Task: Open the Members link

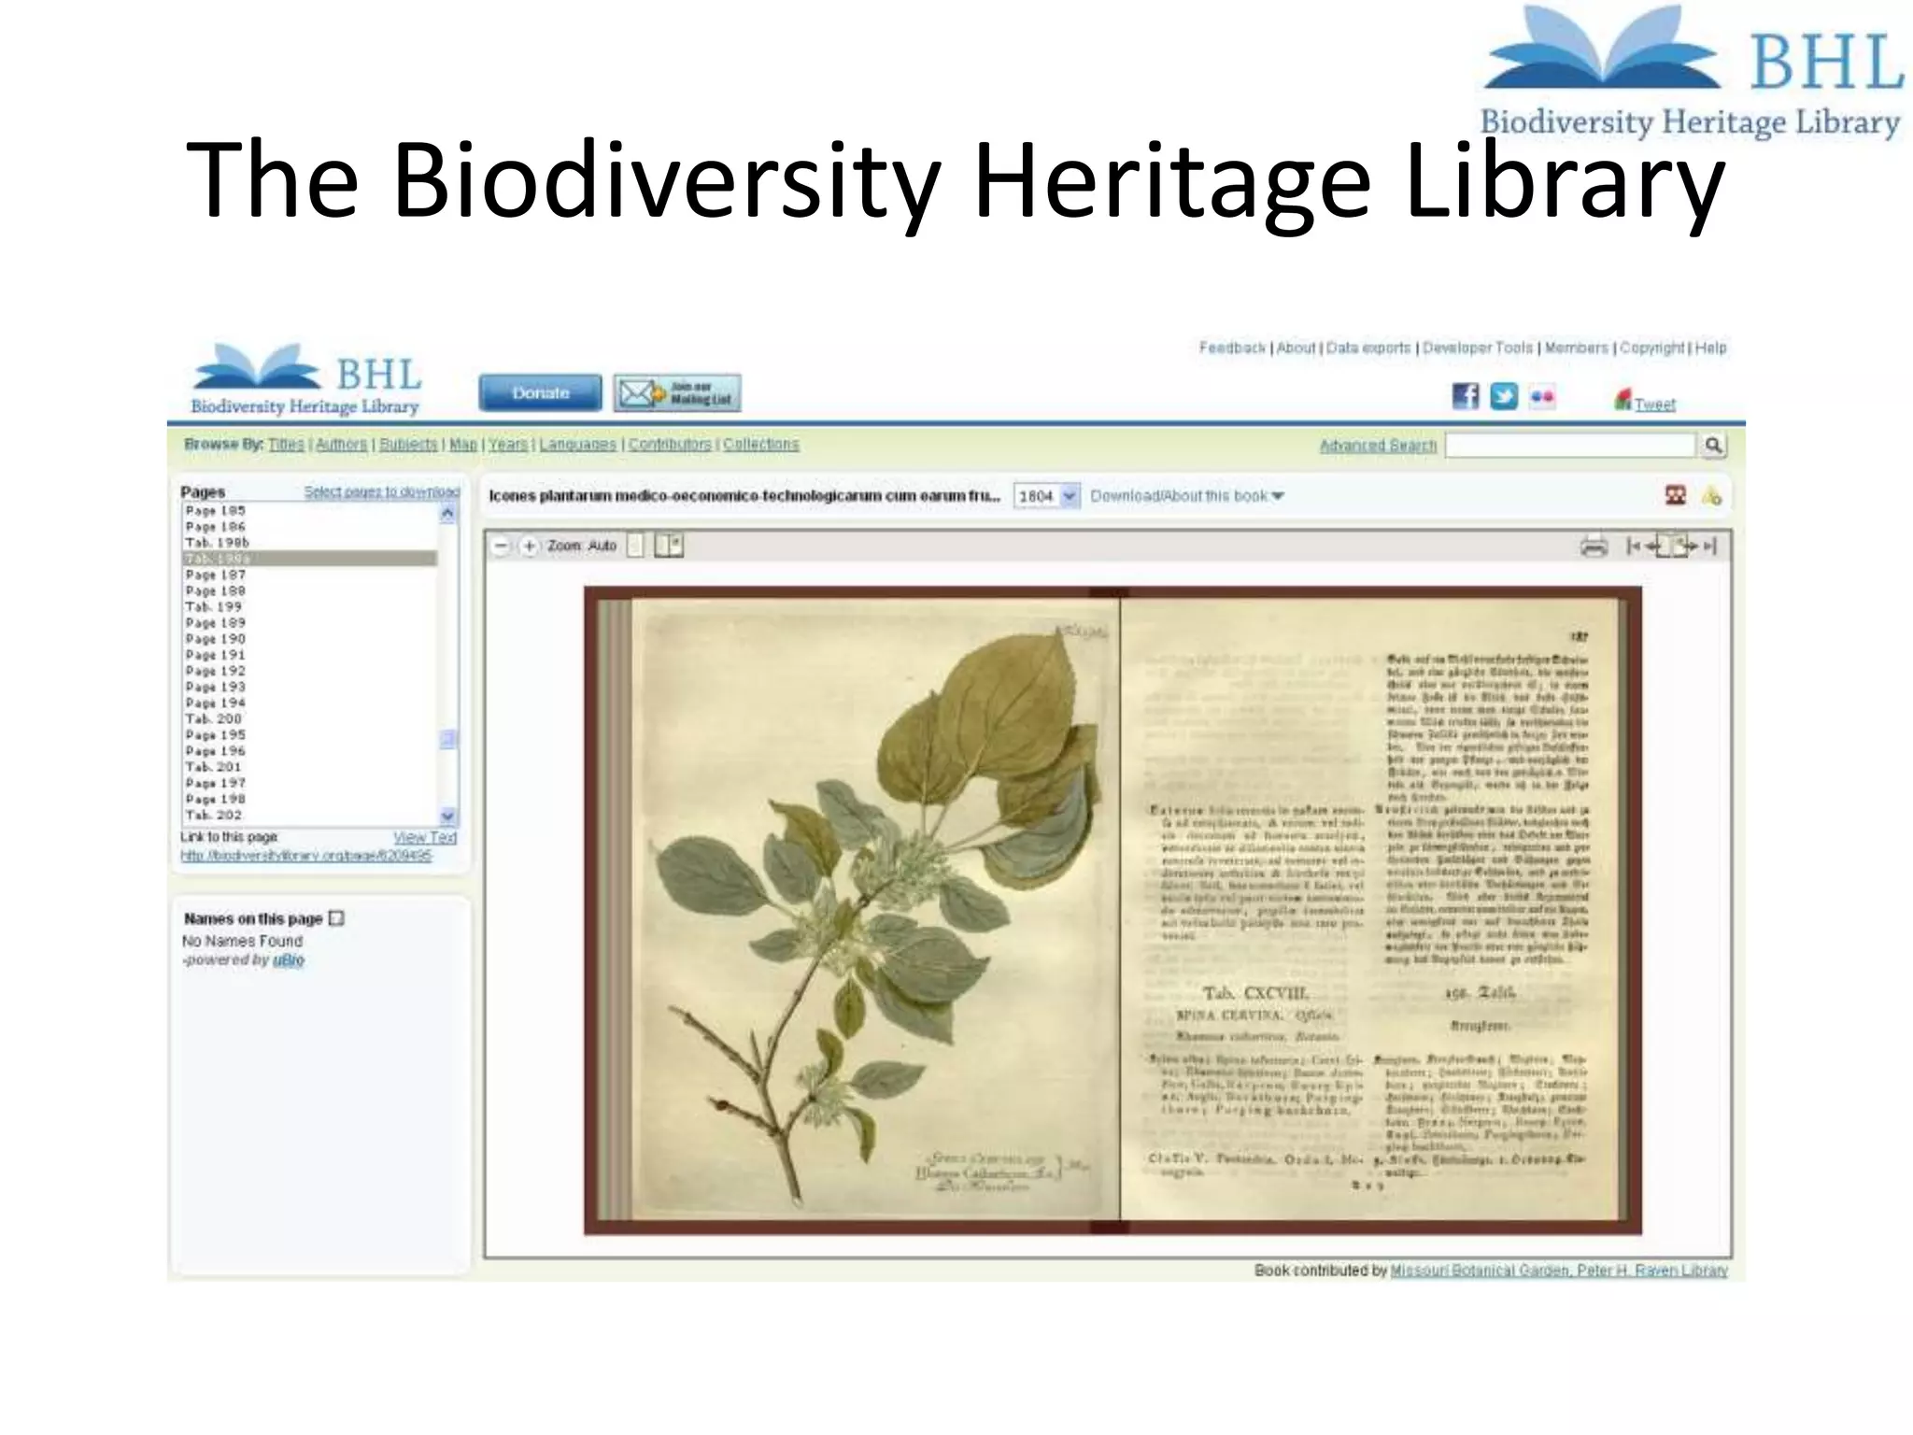Action: [1576, 348]
